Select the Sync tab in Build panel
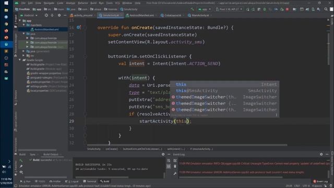 click(32, 155)
